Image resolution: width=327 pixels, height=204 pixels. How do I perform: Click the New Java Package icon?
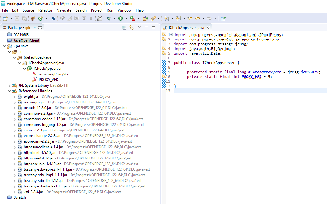pos(33,18)
